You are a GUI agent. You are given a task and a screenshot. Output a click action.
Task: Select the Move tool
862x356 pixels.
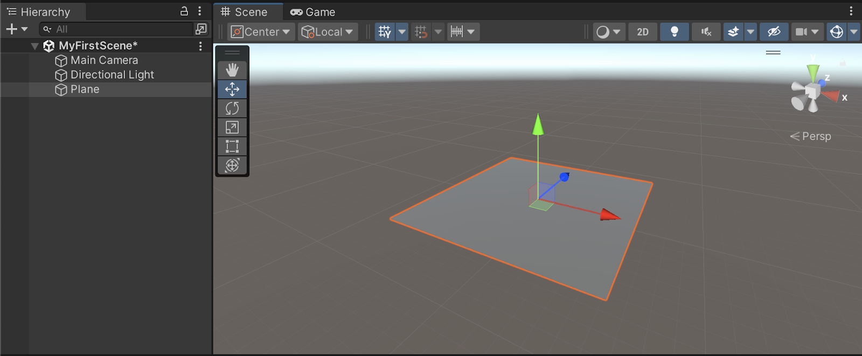(x=232, y=89)
